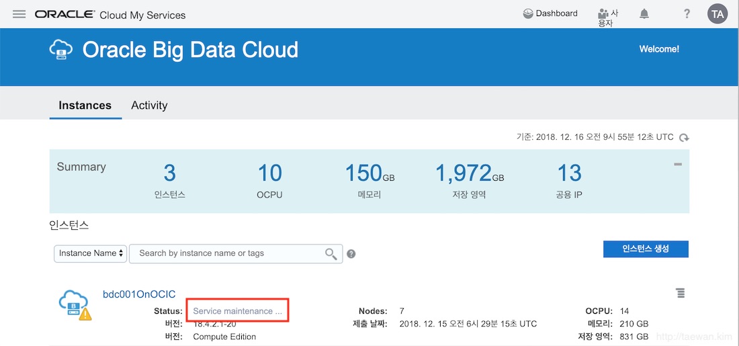Screen dimensions: 739x346
Task: Click the memory value 210 GB
Action: tap(635, 324)
